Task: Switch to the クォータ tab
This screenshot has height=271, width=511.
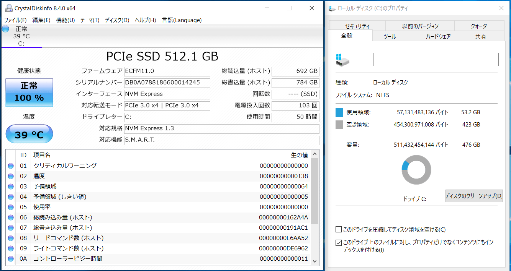Action: [479, 26]
